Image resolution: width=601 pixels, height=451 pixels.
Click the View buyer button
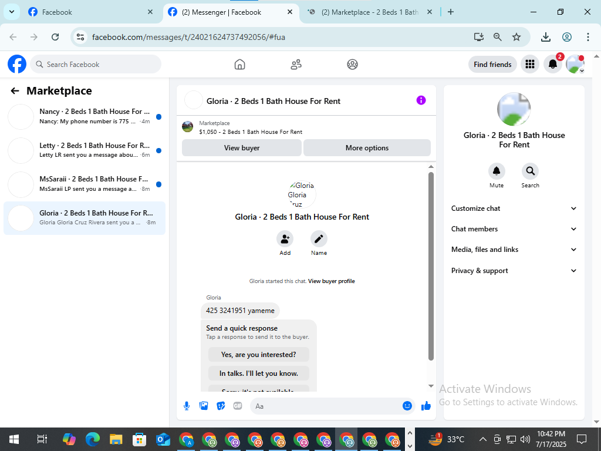[242, 147]
